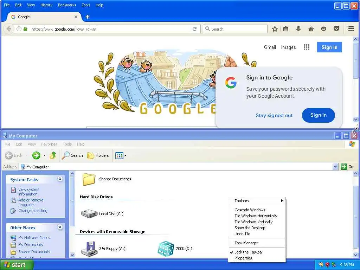This screenshot has height=270, width=360.
Task: Close the Google tab
Action: click(x=76, y=17)
